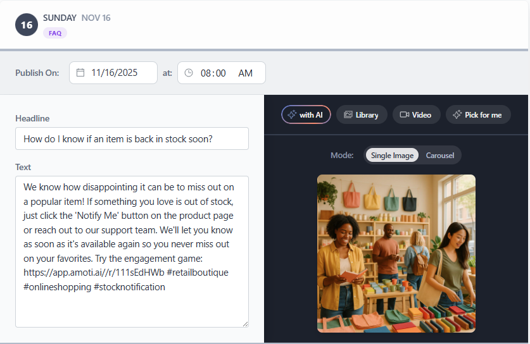Click the Library image icon

point(348,114)
